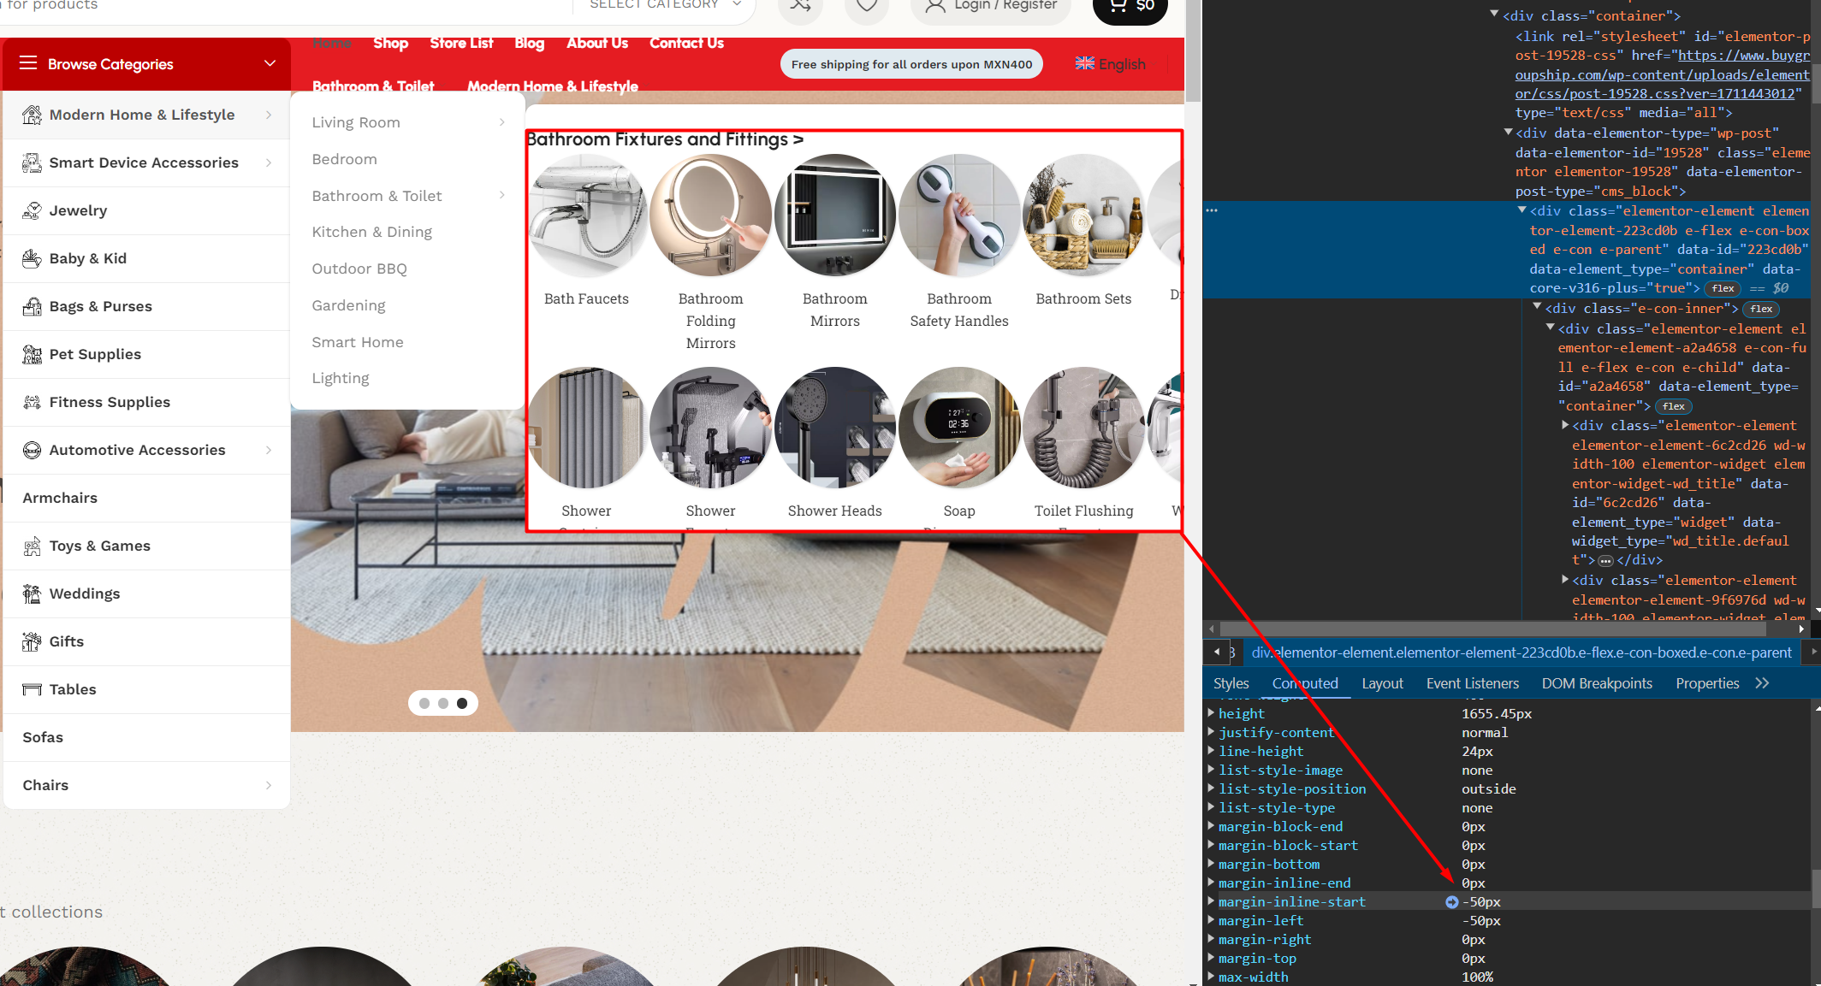This screenshot has width=1821, height=986.
Task: Click the Armchairs category row
Action: pyautogui.click(x=147, y=498)
